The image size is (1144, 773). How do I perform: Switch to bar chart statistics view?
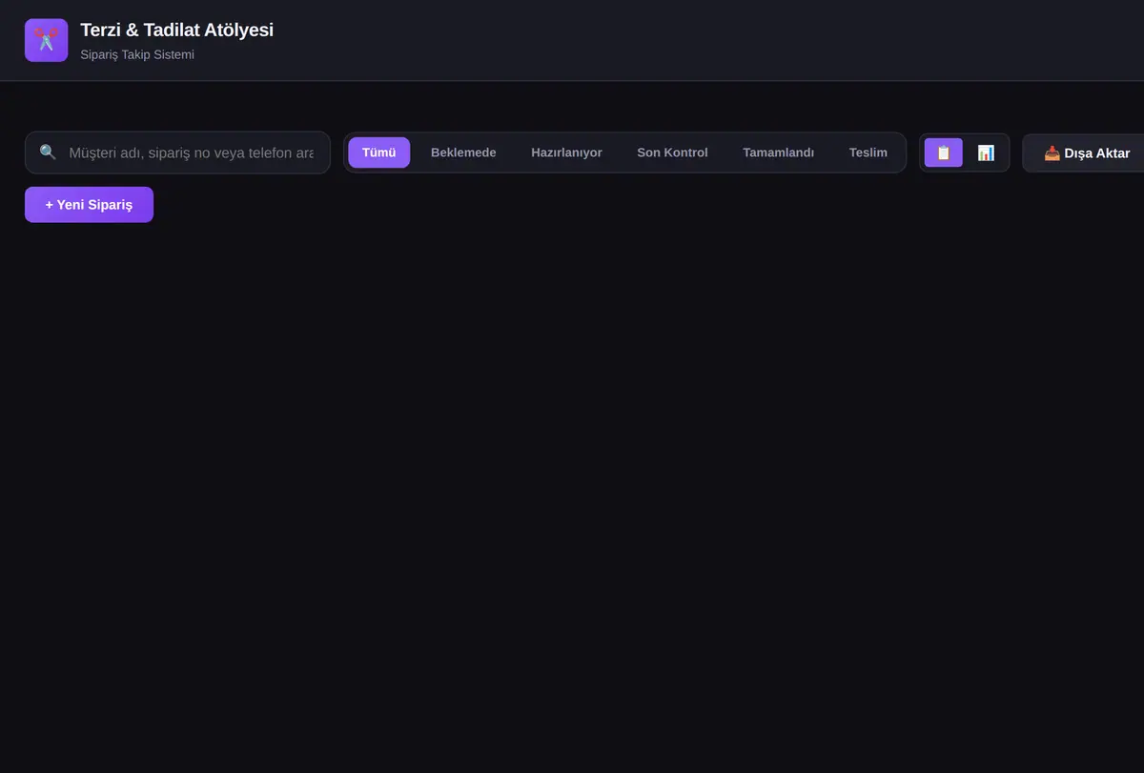pyautogui.click(x=986, y=153)
